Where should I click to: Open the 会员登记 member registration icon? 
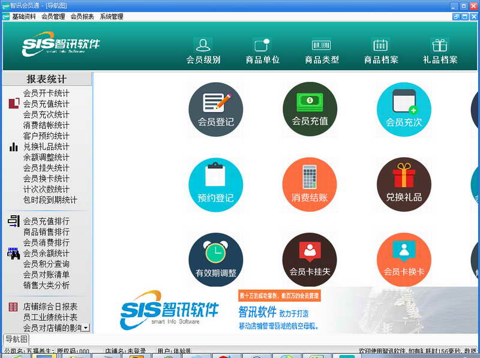(215, 110)
